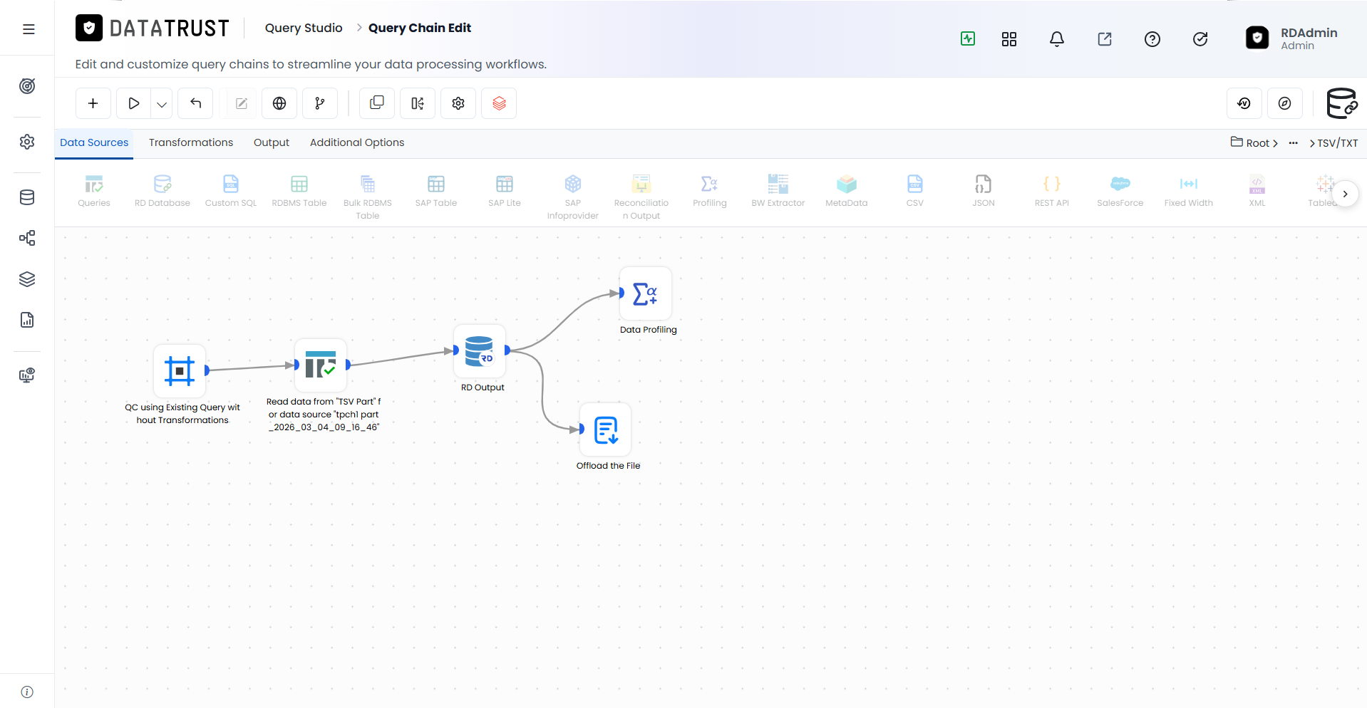Open the gear settings toolbar icon
The image size is (1367, 708).
pyautogui.click(x=458, y=103)
